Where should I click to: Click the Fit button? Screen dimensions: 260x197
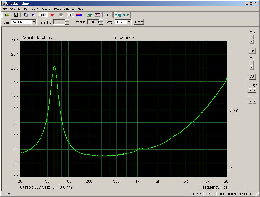[252, 51]
